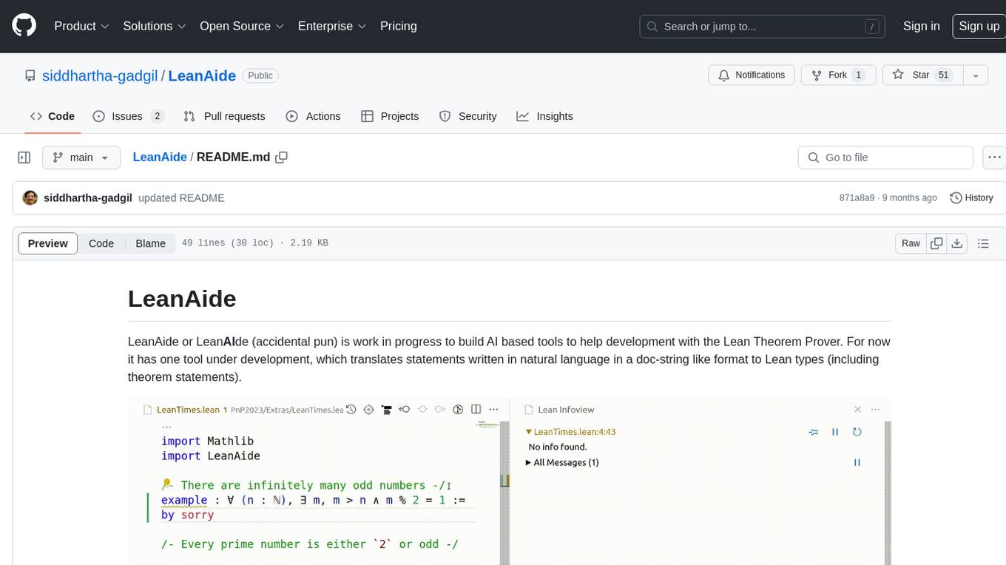Screen dimensions: 1006x565
Task: Open the Raw file view
Action: coord(911,243)
